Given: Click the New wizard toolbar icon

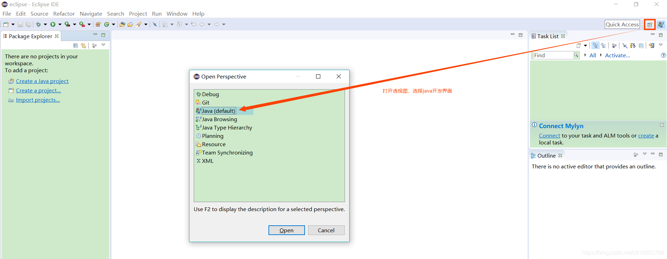Looking at the screenshot, I should [x=6, y=24].
